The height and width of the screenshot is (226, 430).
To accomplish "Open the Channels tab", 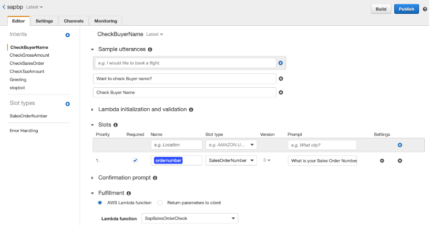I will coord(74,21).
